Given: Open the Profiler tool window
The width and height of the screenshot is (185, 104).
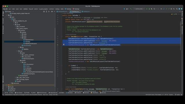Looking at the screenshot, I should (x=27, y=93).
